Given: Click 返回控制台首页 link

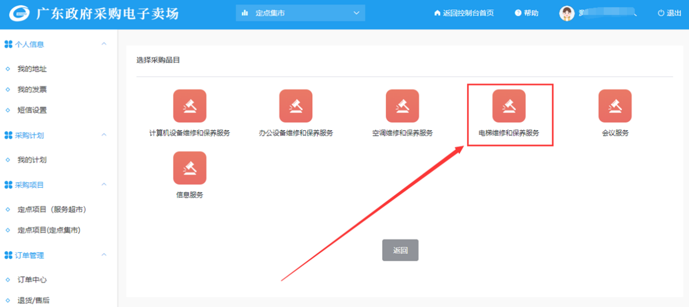Looking at the screenshot, I should pyautogui.click(x=464, y=13).
